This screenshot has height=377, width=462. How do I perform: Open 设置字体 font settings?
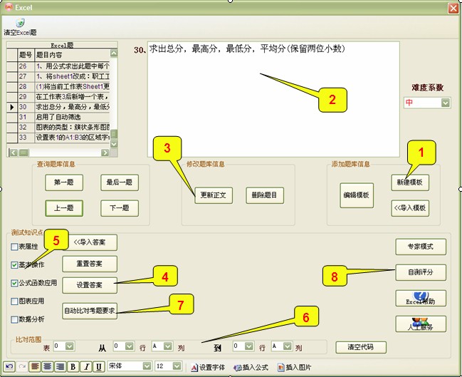coord(208,367)
